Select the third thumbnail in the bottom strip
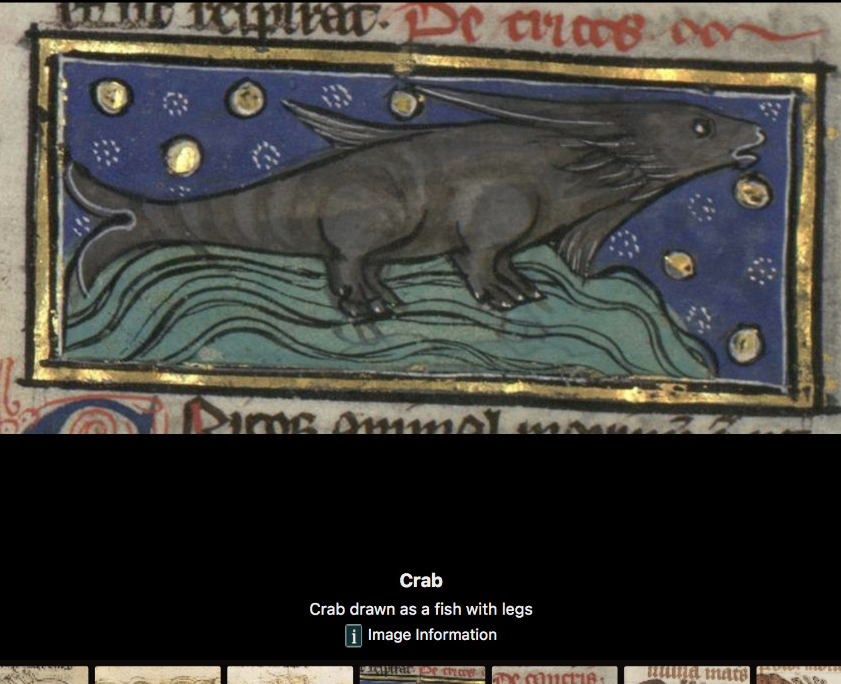This screenshot has width=841, height=684. pos(290,675)
